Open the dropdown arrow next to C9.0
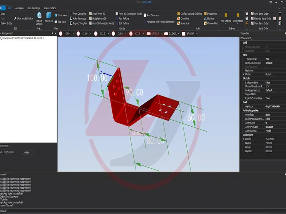 [74, 34]
